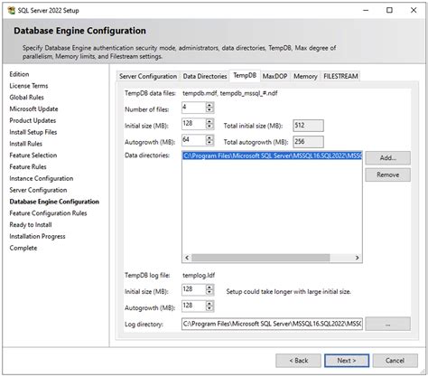The height and width of the screenshot is (377, 428).
Task: Click the License Terms step
Action: 29,86
